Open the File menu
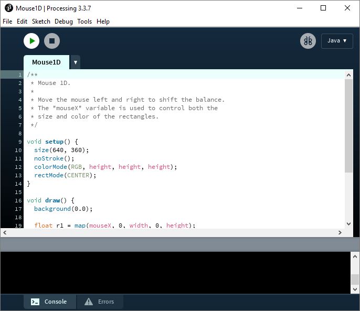This screenshot has height=311, width=360. (x=7, y=22)
